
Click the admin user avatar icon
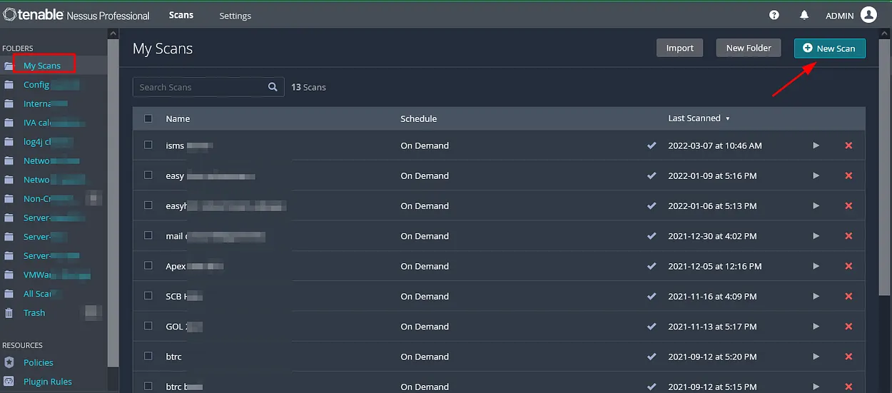tap(868, 15)
